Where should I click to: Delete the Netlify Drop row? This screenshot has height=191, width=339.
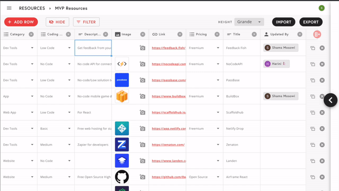click(x=322, y=129)
